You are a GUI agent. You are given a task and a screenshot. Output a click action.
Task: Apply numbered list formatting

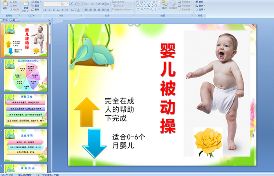pos(92,4)
